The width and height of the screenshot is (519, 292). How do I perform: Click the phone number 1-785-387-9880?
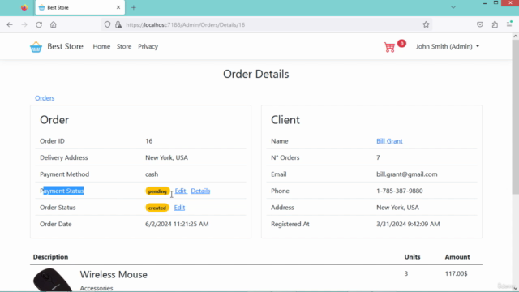click(x=400, y=191)
